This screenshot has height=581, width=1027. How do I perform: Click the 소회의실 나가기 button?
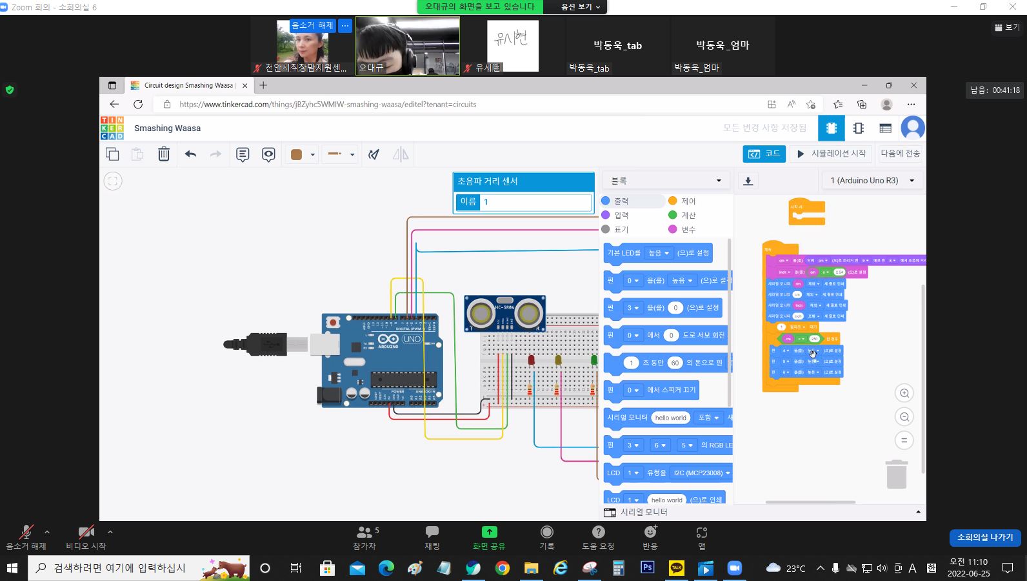tap(984, 537)
